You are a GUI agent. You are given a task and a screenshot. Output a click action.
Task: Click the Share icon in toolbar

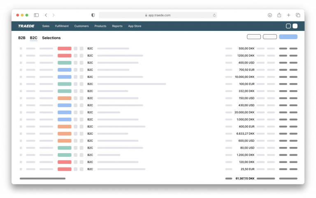[x=279, y=15]
